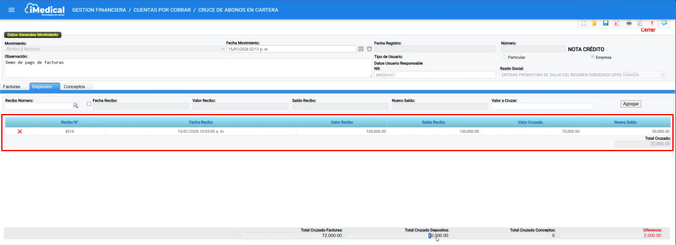
Task: Click the blue speech bubble icon
Action: [664, 23]
